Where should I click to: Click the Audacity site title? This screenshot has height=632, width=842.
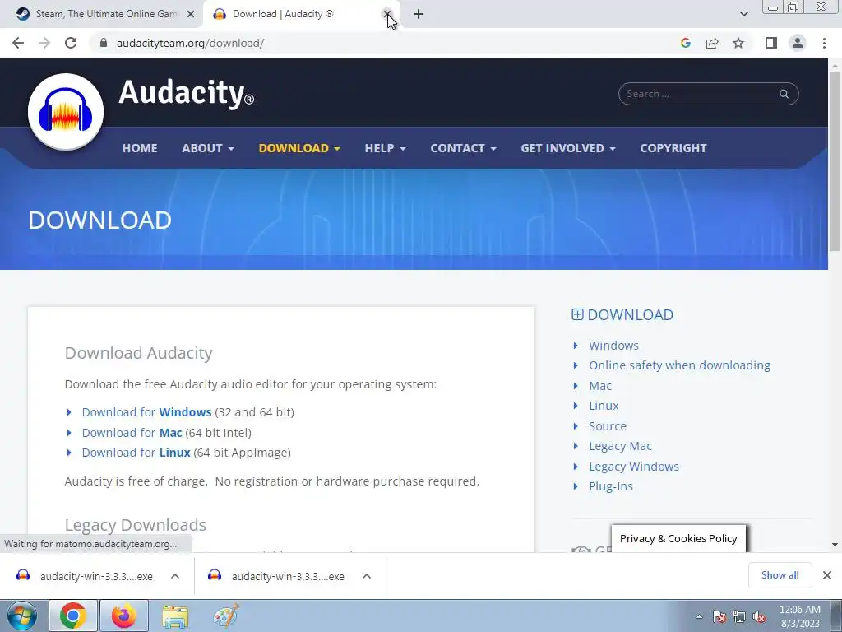(x=186, y=92)
